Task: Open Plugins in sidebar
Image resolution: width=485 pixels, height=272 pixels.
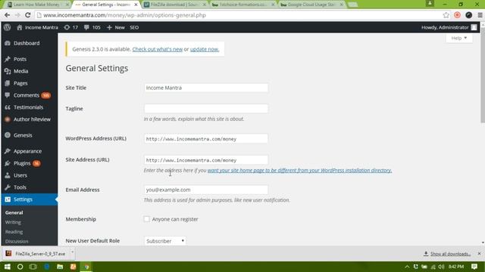Action: point(22,163)
